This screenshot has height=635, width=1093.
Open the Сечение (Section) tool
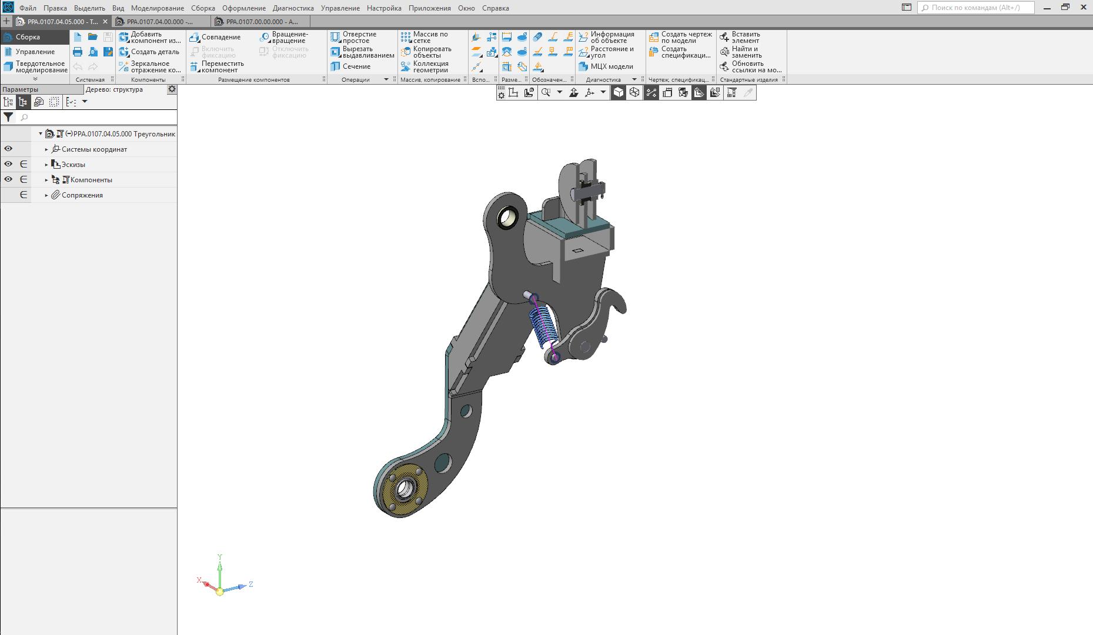pyautogui.click(x=350, y=66)
